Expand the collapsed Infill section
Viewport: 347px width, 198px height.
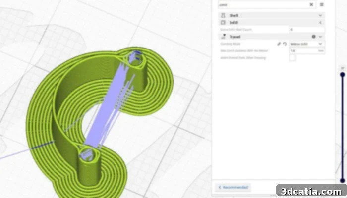coord(320,23)
